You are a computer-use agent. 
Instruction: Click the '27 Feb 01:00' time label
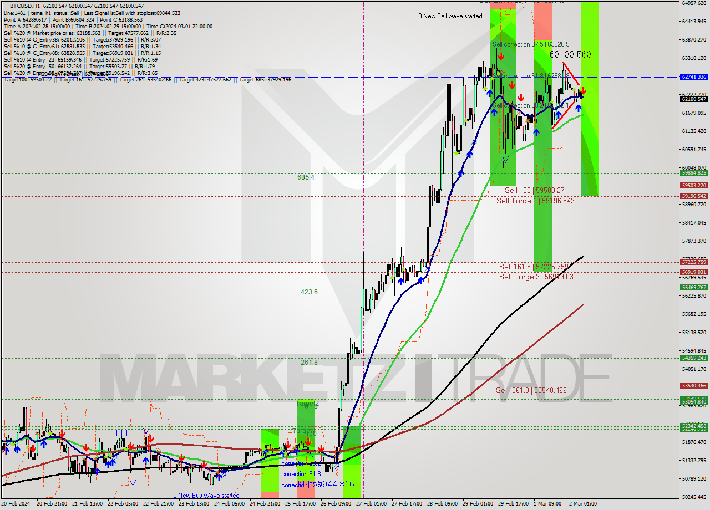[x=371, y=504]
